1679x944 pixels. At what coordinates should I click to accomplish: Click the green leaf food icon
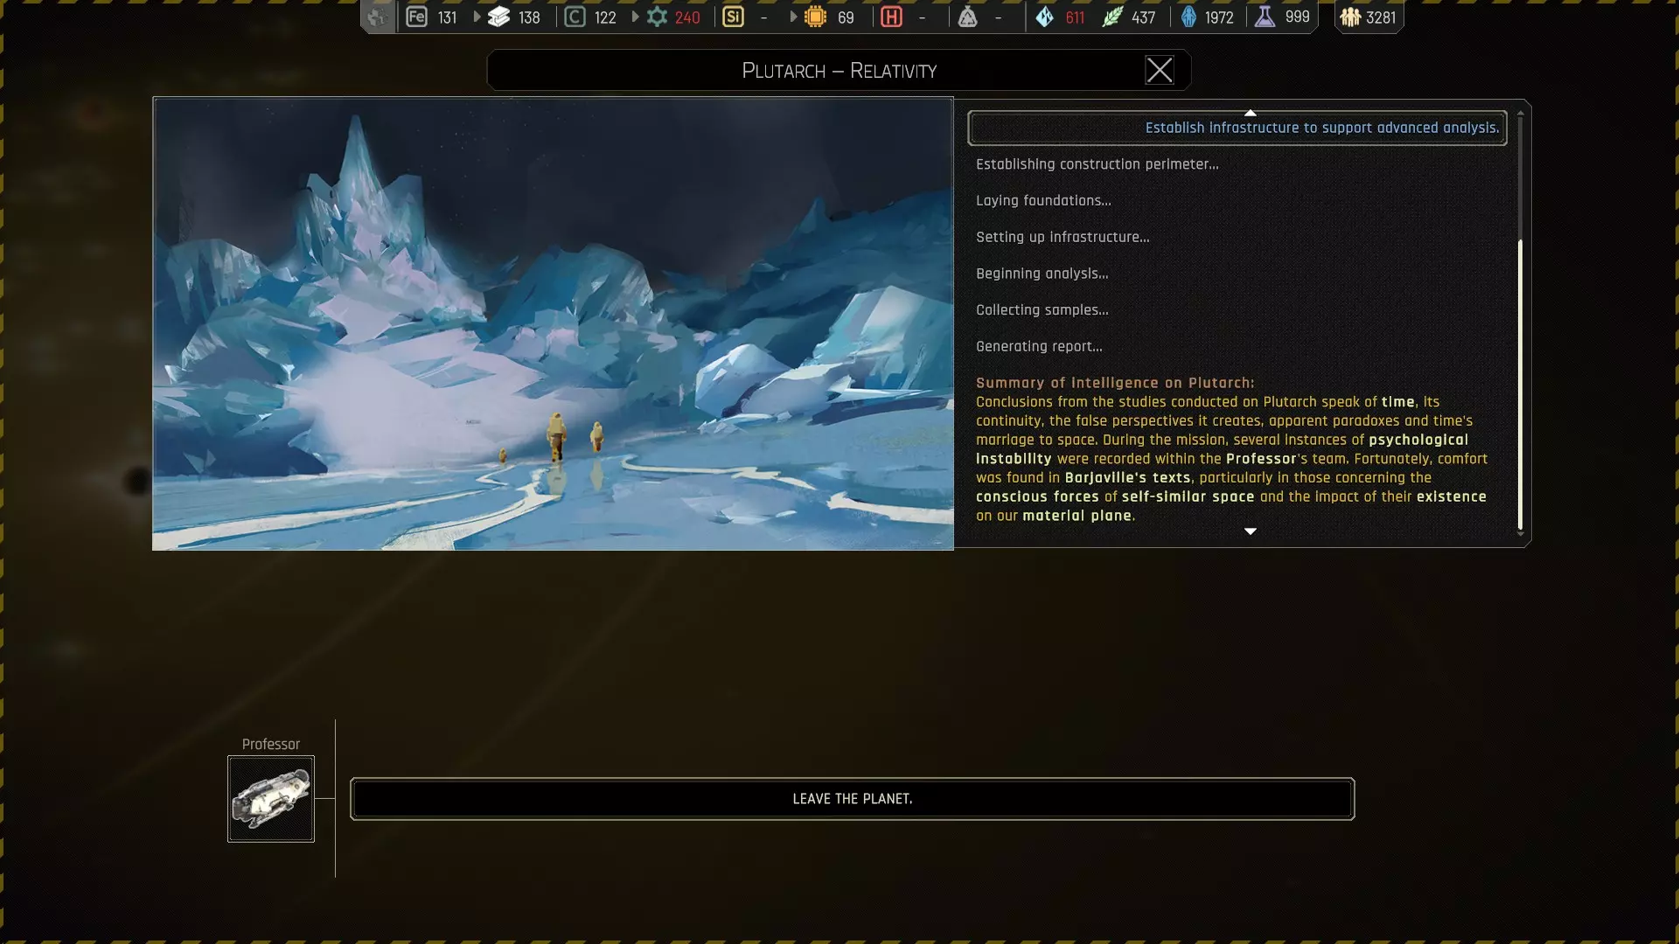[1111, 17]
